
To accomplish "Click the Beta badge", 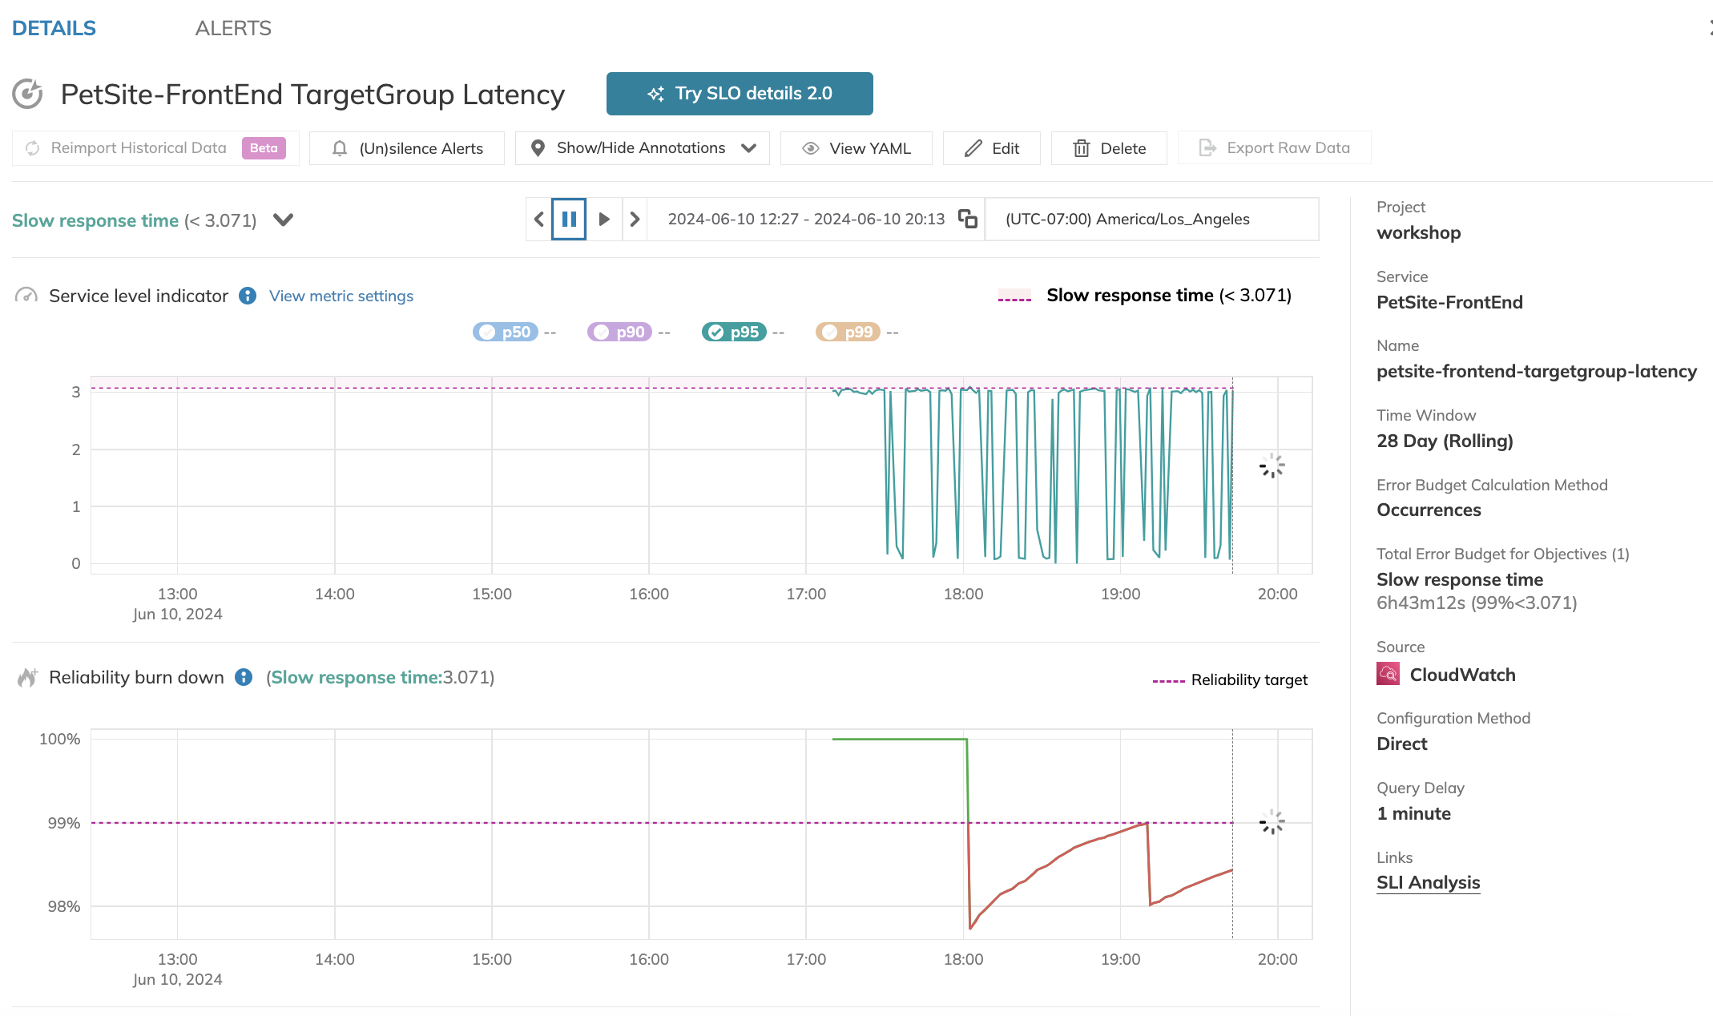I will [x=264, y=148].
